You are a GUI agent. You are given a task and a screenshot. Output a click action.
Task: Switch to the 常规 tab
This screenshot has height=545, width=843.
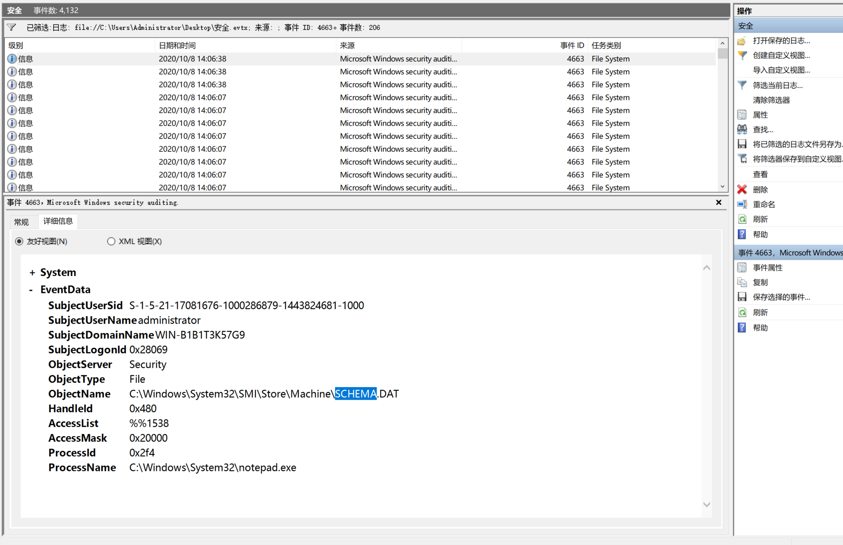tap(21, 222)
